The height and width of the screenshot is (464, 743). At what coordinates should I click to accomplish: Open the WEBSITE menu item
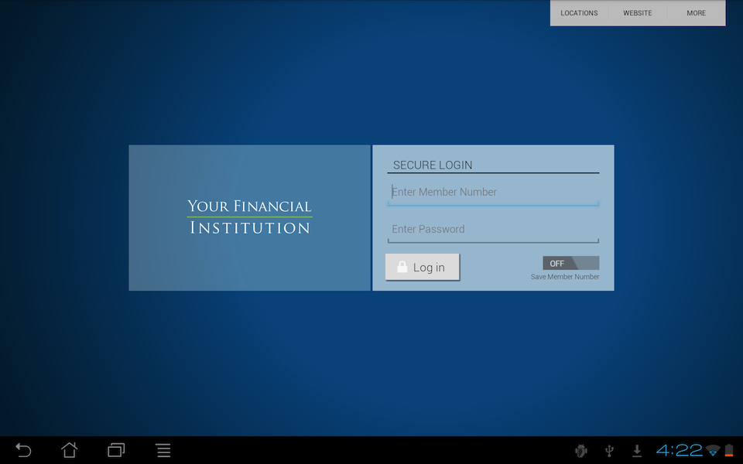point(637,13)
